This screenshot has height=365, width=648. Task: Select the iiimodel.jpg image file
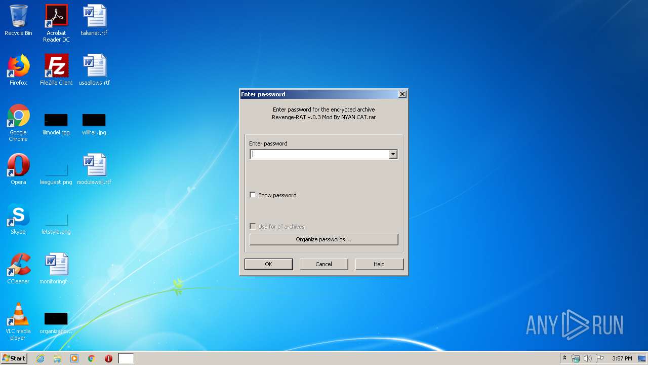click(x=56, y=125)
